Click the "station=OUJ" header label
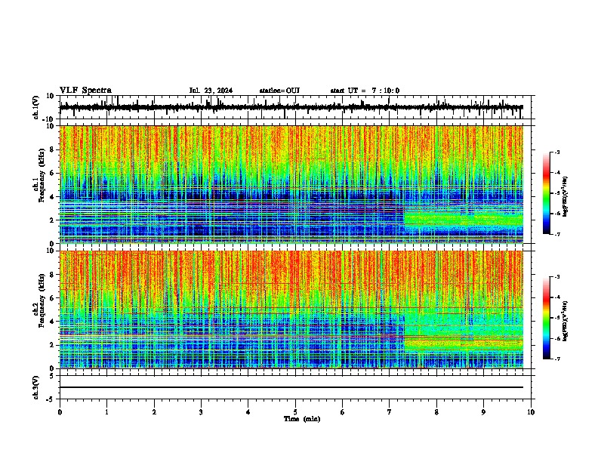 [x=279, y=91]
